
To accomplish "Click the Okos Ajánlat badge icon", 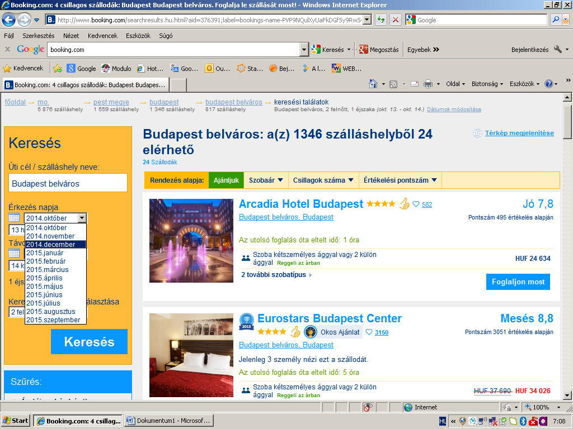I will [x=310, y=332].
